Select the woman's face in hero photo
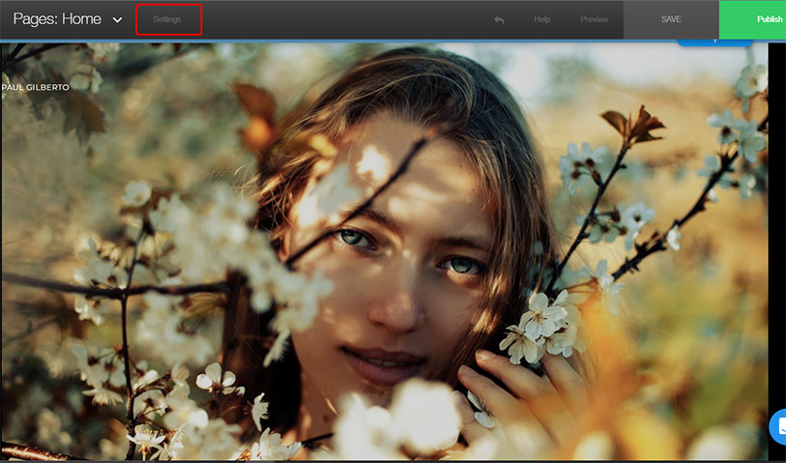The image size is (786, 463). click(x=406, y=271)
